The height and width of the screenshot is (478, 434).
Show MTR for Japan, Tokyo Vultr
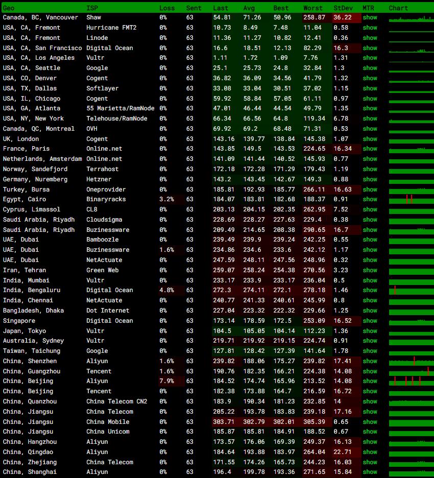[x=370, y=331]
